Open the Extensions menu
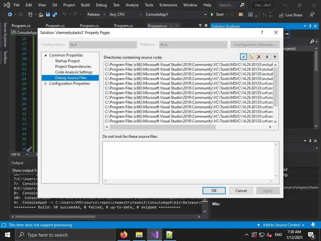This screenshot has width=321, height=241. click(x=168, y=5)
